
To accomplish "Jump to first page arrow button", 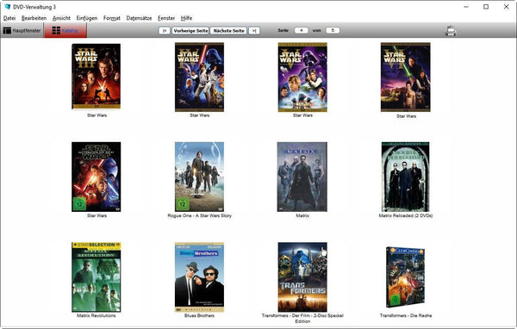I will point(165,31).
